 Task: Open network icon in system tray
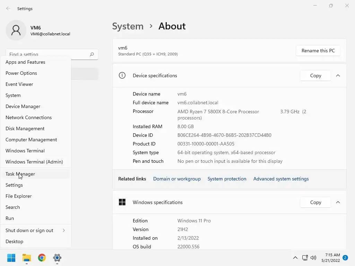[x=305, y=258]
